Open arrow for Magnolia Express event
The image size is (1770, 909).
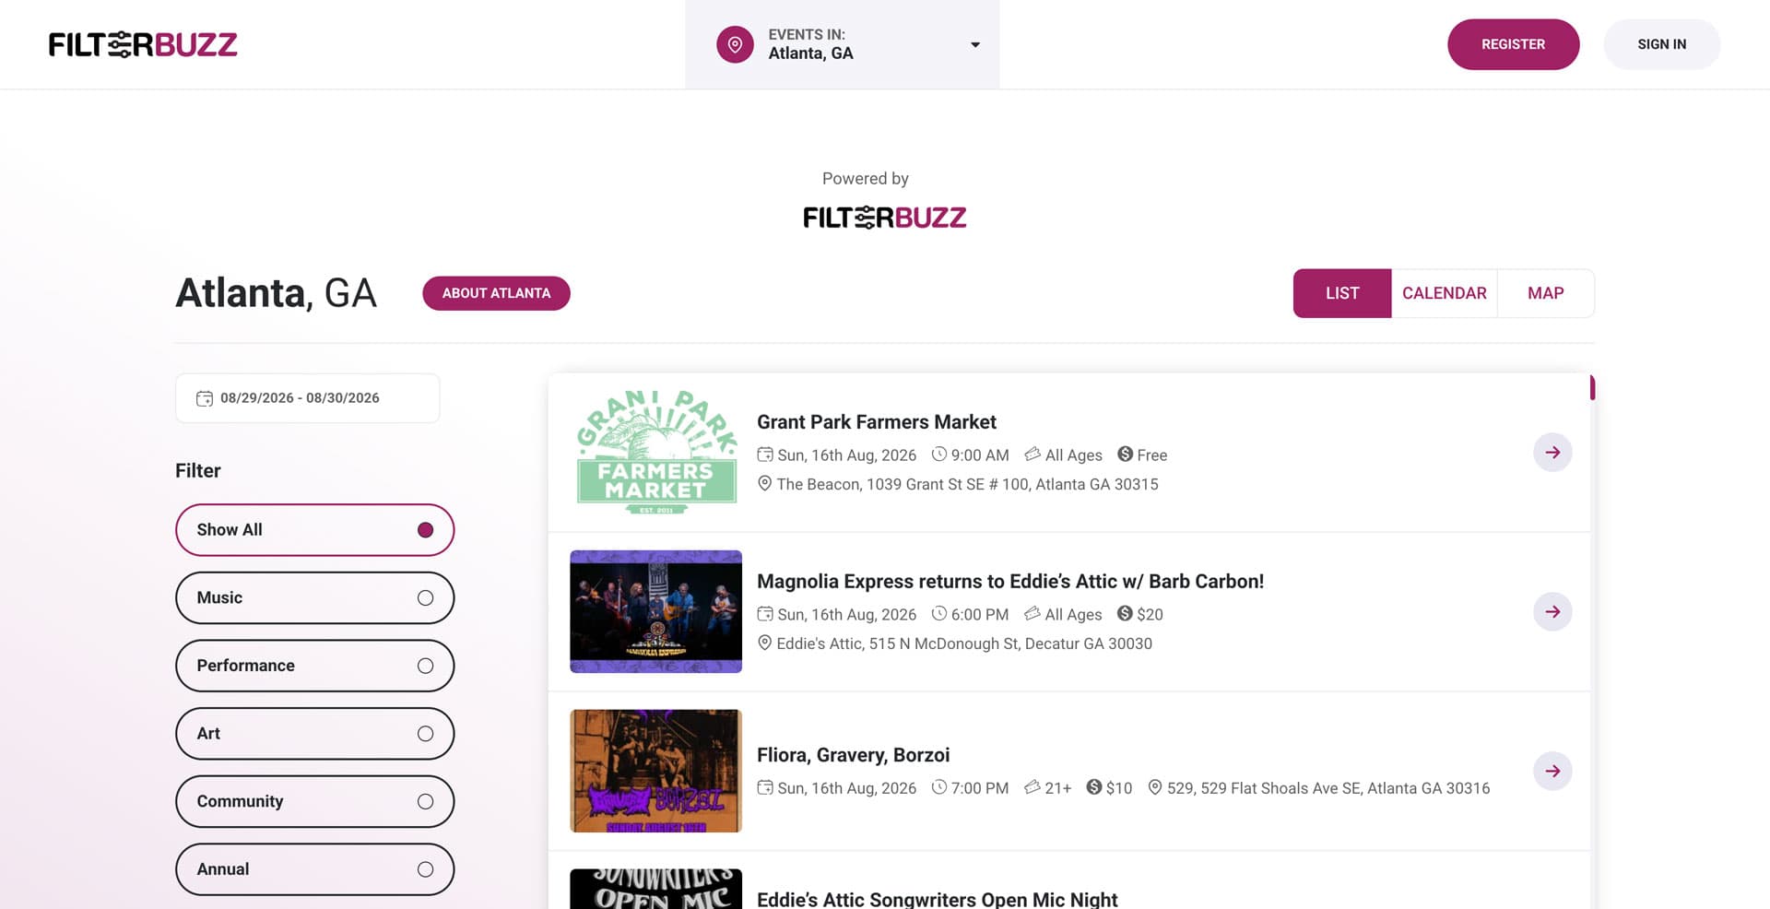pos(1552,612)
